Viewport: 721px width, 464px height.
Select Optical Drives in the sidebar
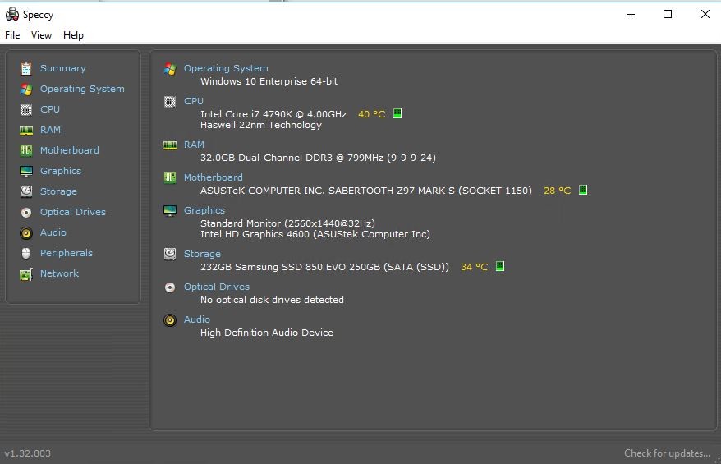[72, 212]
